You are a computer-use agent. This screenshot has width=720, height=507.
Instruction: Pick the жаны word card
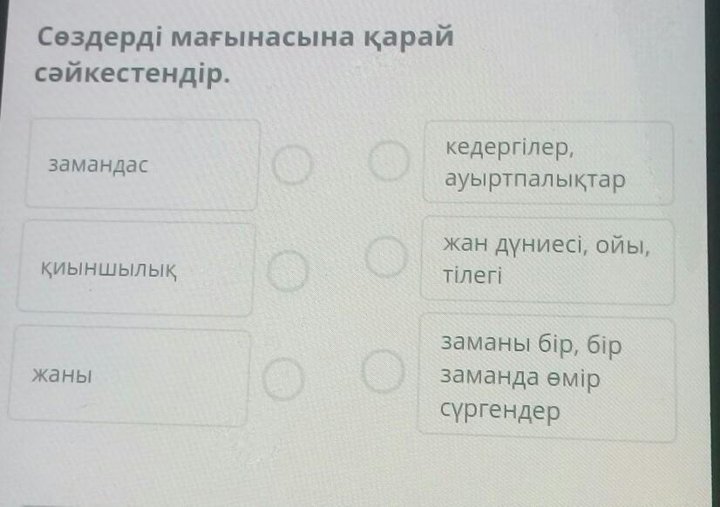(x=129, y=377)
